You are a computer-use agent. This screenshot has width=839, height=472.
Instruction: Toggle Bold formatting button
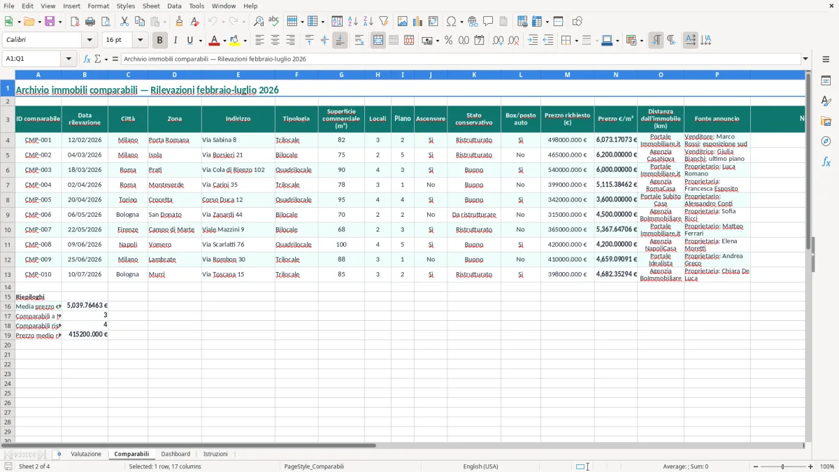160,41
